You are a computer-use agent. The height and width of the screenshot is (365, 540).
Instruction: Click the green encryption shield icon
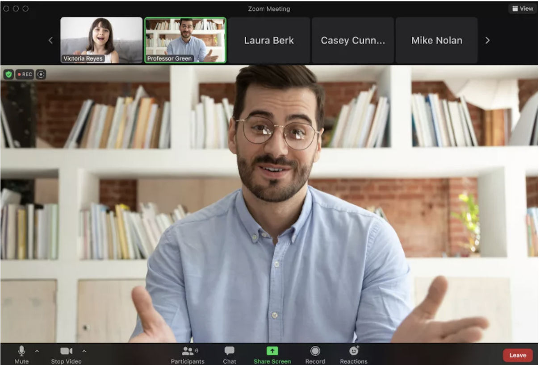[8, 75]
